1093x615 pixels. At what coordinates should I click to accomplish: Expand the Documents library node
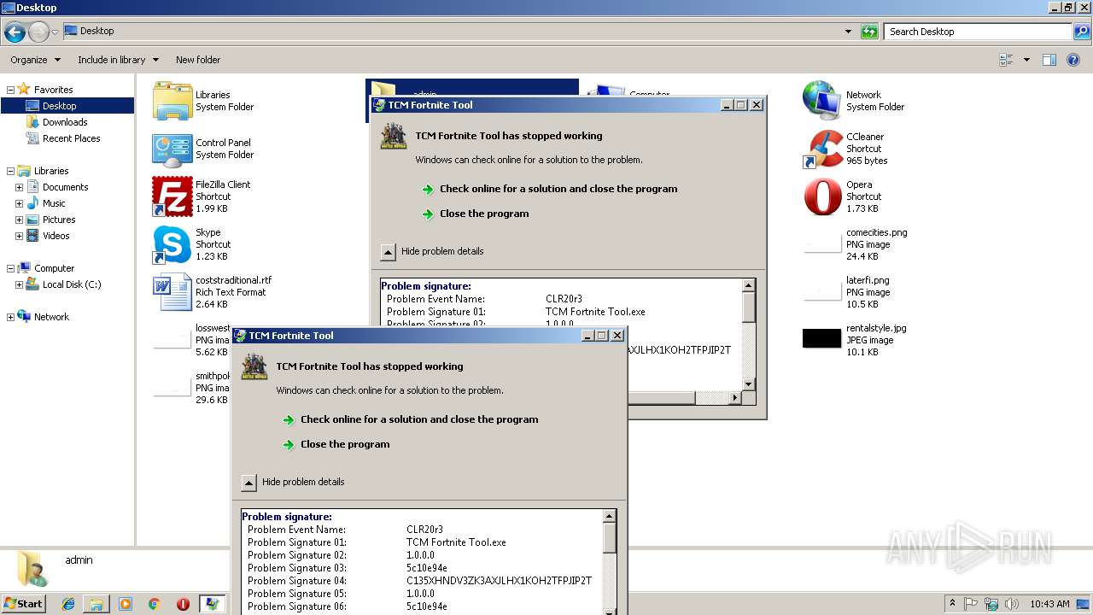pyautogui.click(x=19, y=187)
